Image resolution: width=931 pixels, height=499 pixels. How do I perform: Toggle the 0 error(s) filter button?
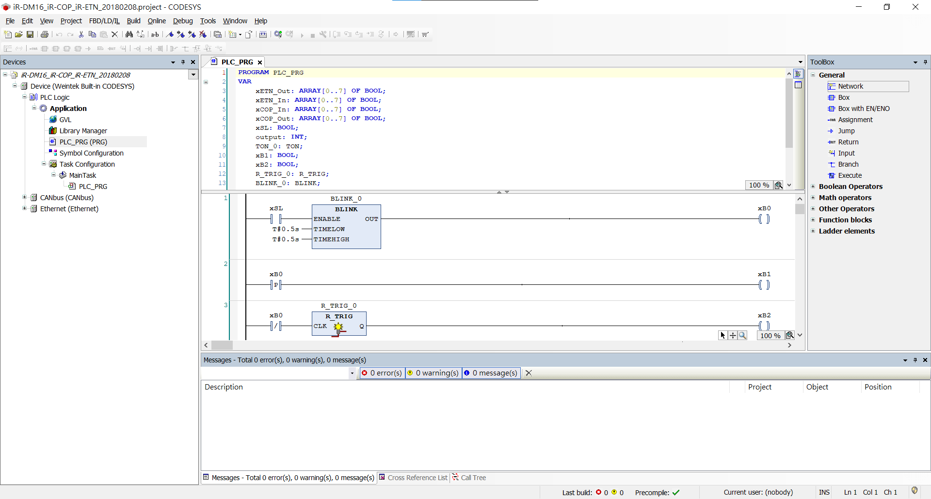382,373
